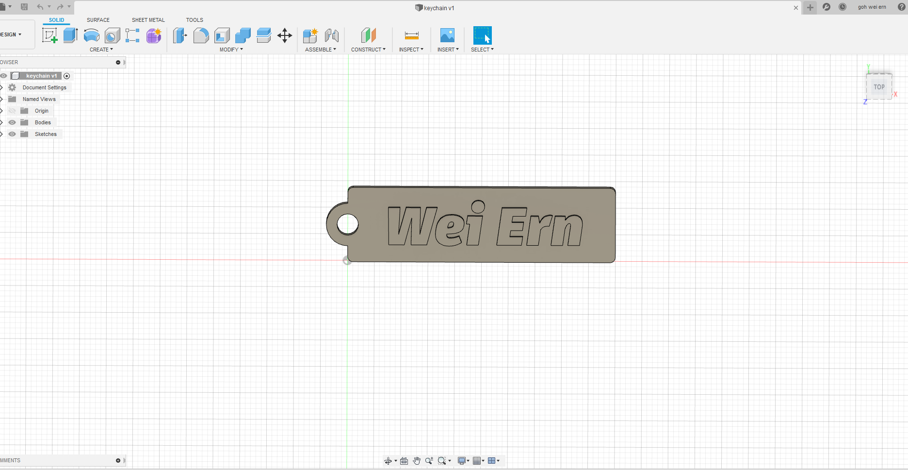The height and width of the screenshot is (470, 908).
Task: Click the Redo arrow
Action: coord(60,7)
